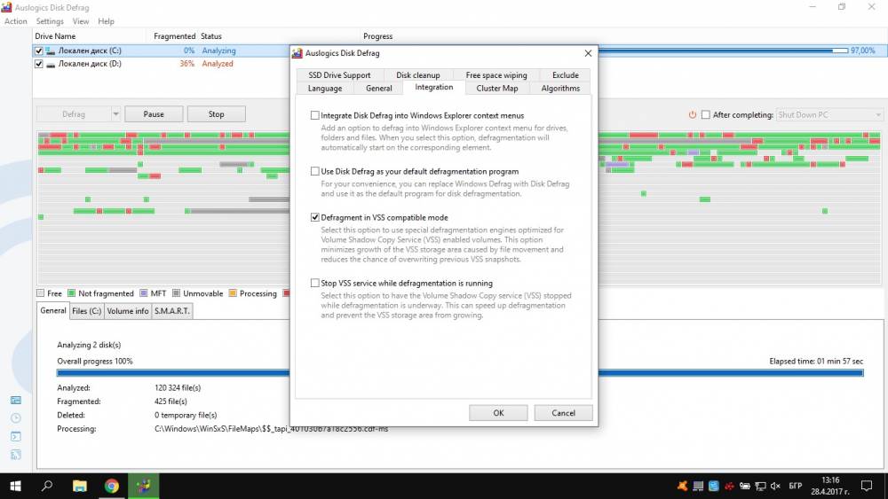Click OK in the settings dialog
This screenshot has width=888, height=499.
click(x=498, y=413)
